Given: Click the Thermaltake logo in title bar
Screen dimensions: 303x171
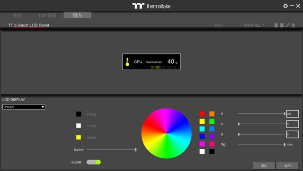Looking at the screenshot, I should click(x=151, y=6).
